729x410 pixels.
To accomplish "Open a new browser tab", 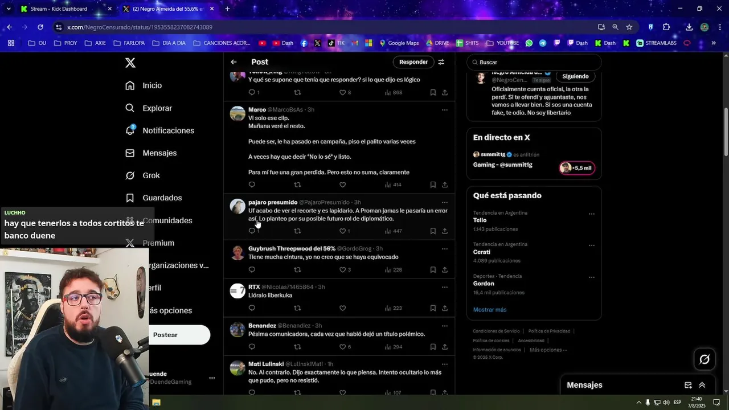I will 227,9.
